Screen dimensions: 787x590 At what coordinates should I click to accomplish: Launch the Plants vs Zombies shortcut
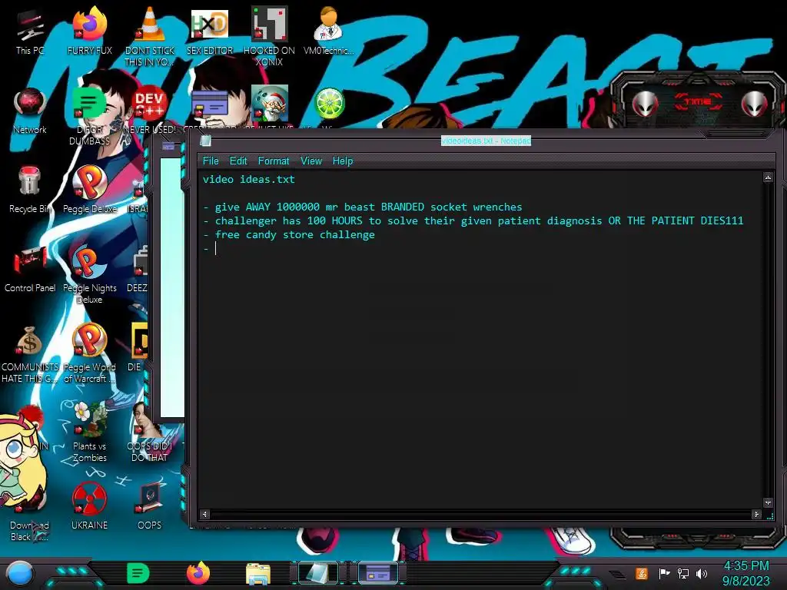pos(89,433)
